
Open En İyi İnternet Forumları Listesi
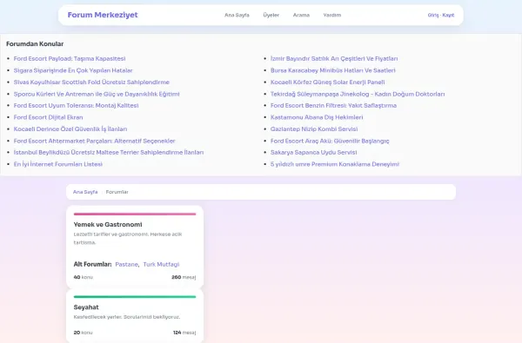(58, 164)
